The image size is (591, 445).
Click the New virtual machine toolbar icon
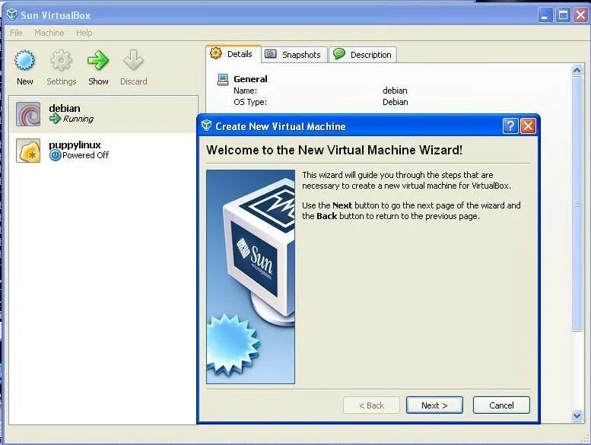25,60
